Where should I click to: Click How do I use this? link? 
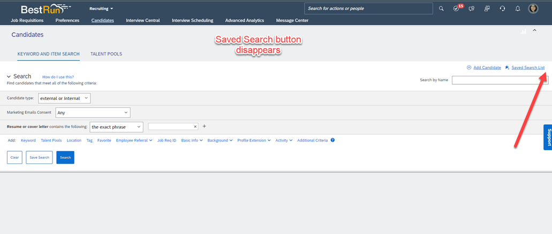click(x=58, y=77)
